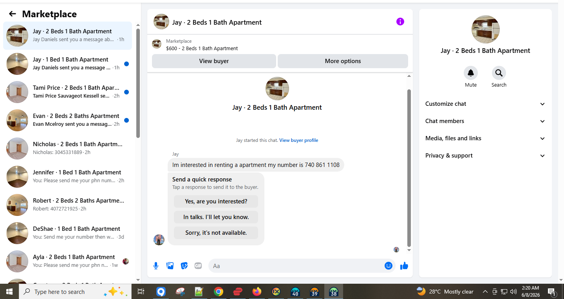Click Jay's message with phone number
This screenshot has height=299, width=564.
tap(256, 165)
